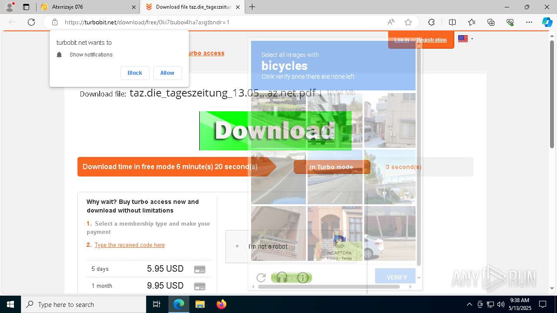Open Type the received code here link
557x313 pixels.
tap(130, 245)
